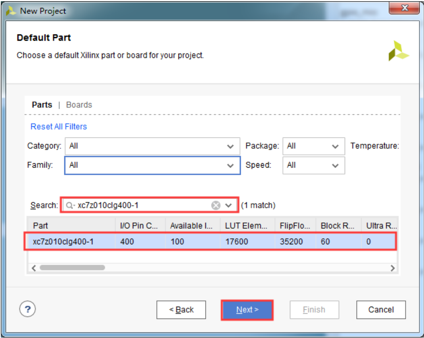Open the Speed dropdown
The width and height of the screenshot is (424, 338).
tap(314, 166)
